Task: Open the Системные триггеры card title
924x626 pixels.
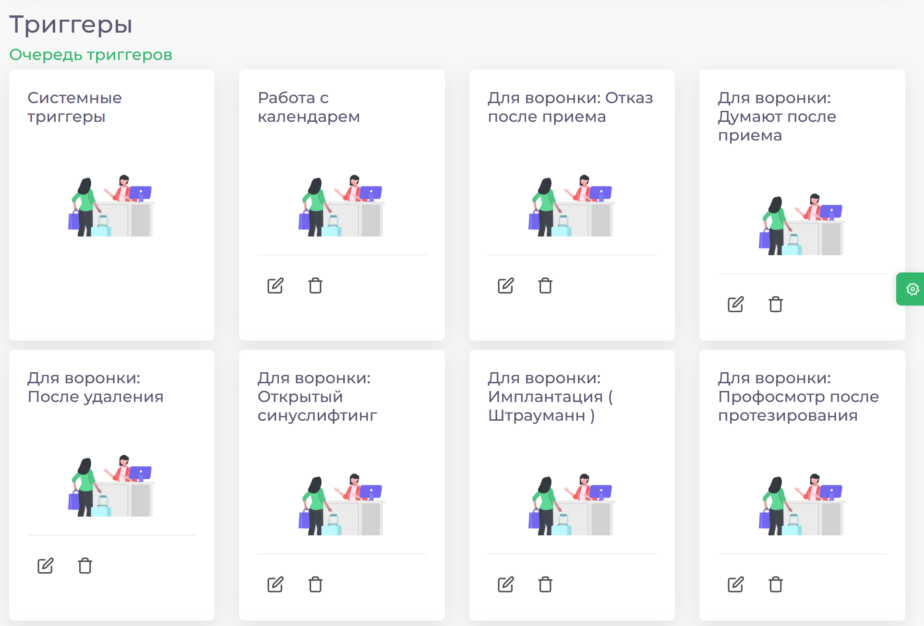Action: click(74, 107)
